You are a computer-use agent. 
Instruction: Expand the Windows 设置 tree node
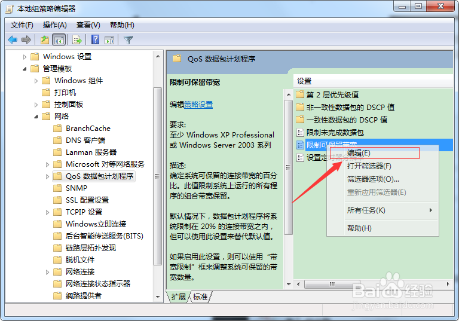pos(25,57)
